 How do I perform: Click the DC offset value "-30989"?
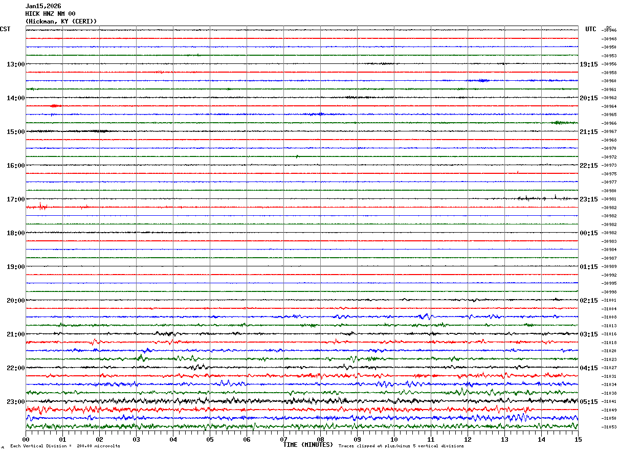pos(609,267)
